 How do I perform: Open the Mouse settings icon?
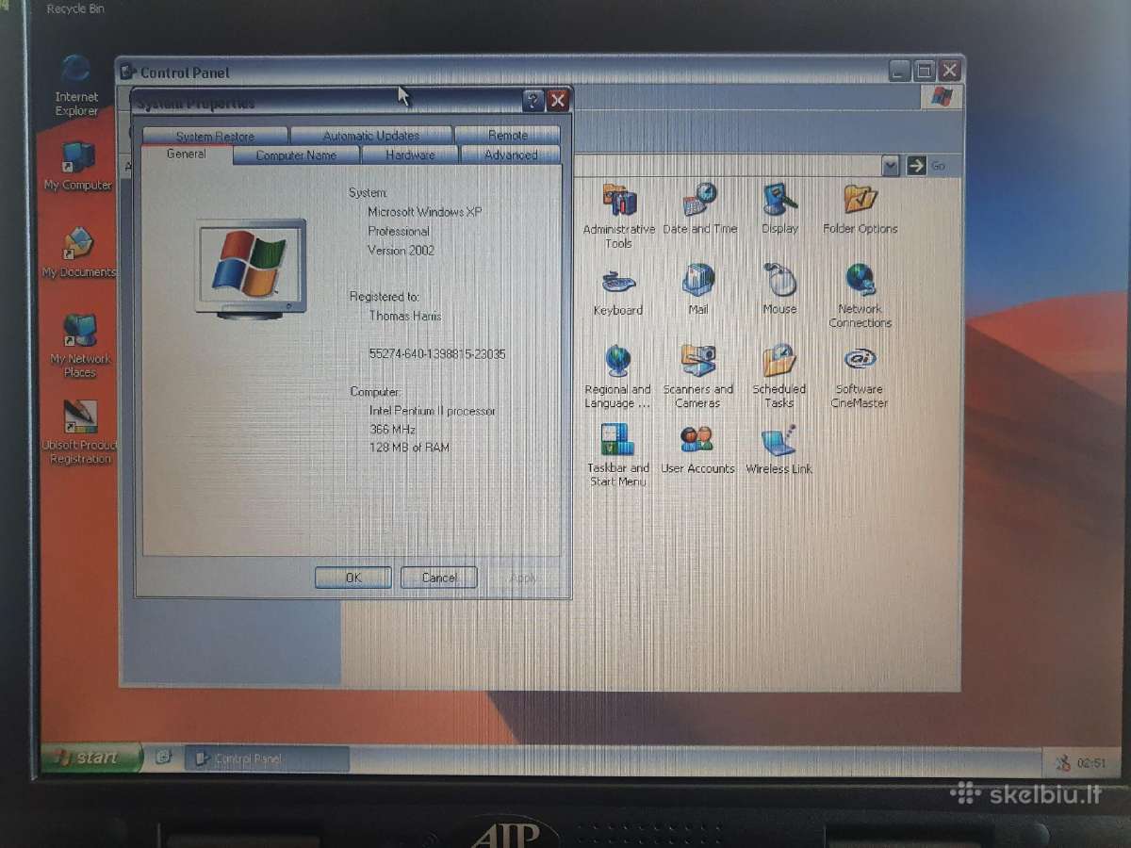click(x=779, y=289)
